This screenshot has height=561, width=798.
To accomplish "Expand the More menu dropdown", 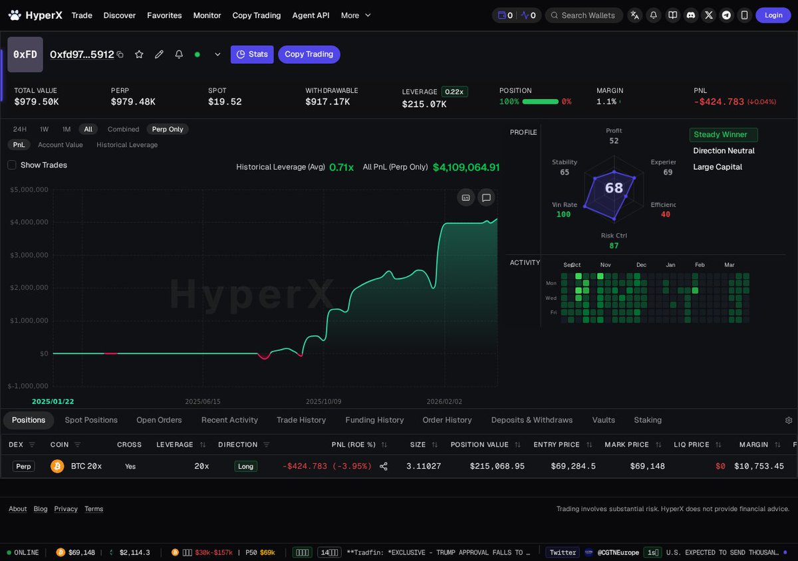I will (356, 15).
